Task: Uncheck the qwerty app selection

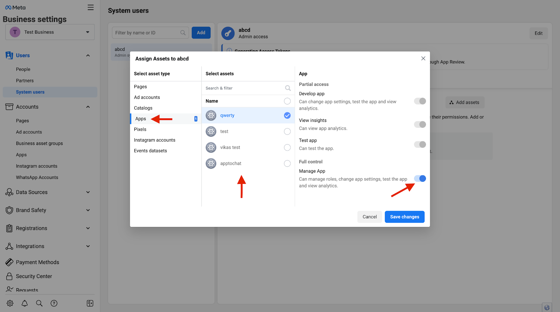Action: [x=287, y=116]
